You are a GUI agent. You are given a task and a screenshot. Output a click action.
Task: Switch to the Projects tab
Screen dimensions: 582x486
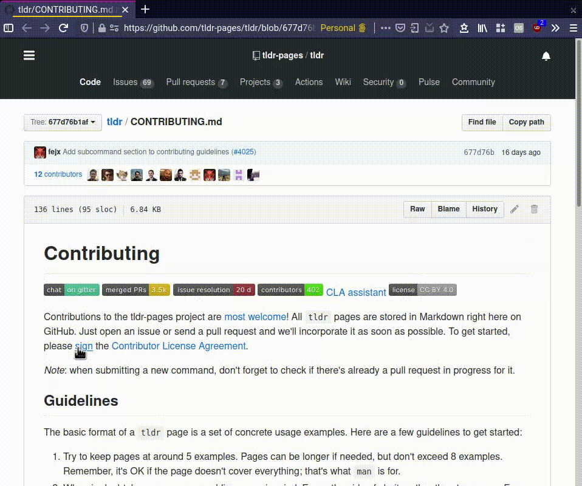tap(261, 82)
